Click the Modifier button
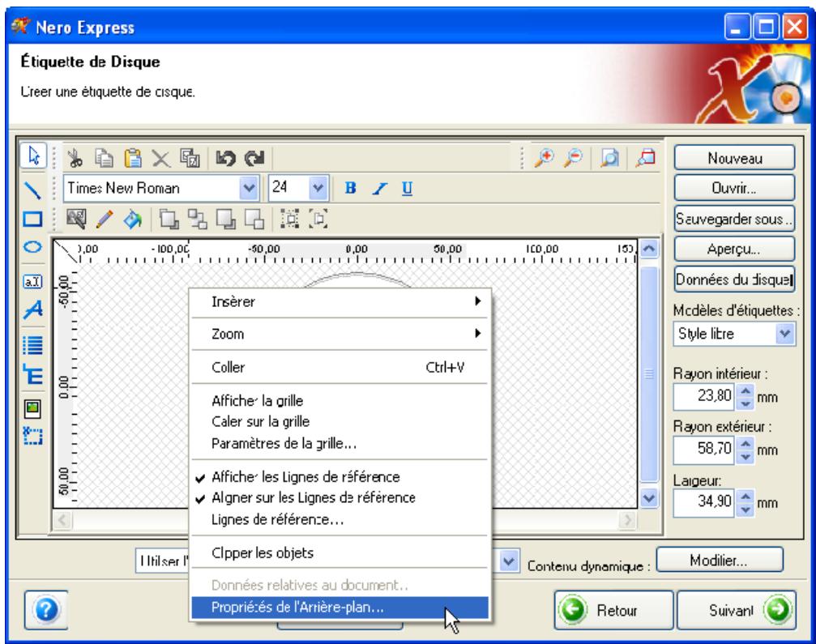 720,561
